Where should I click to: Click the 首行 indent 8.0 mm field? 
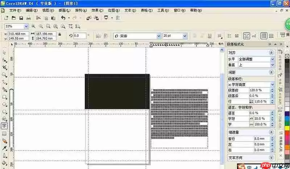point(262,139)
